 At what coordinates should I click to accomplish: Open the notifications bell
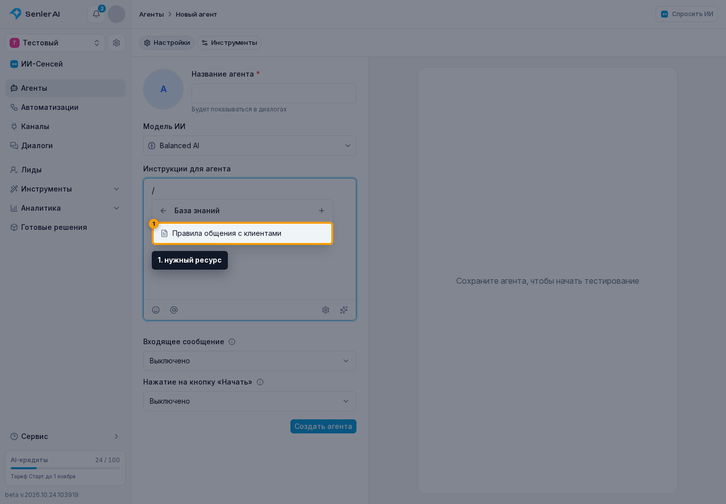point(96,14)
